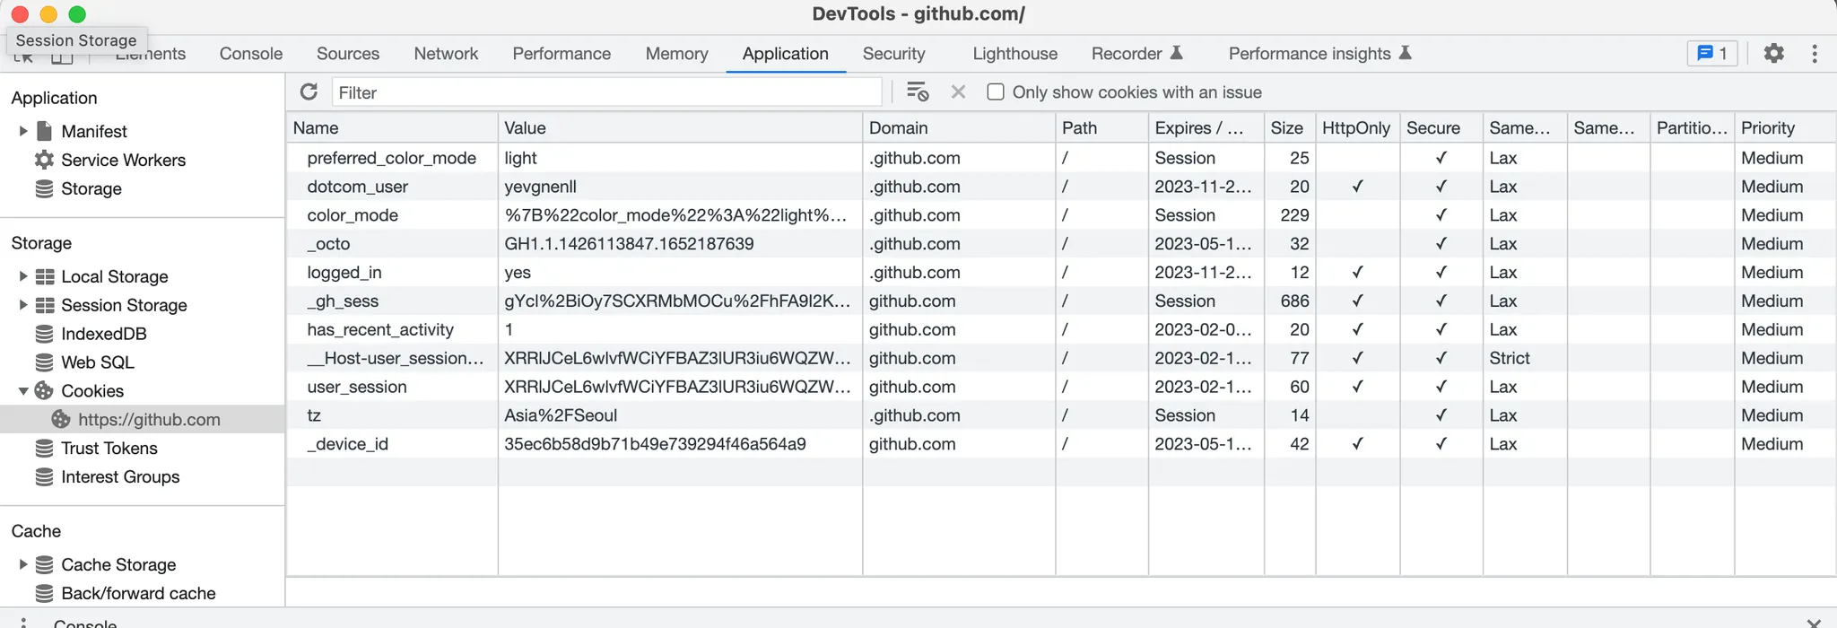Open the Storage overview database icon
1837x628 pixels.
pos(44,188)
